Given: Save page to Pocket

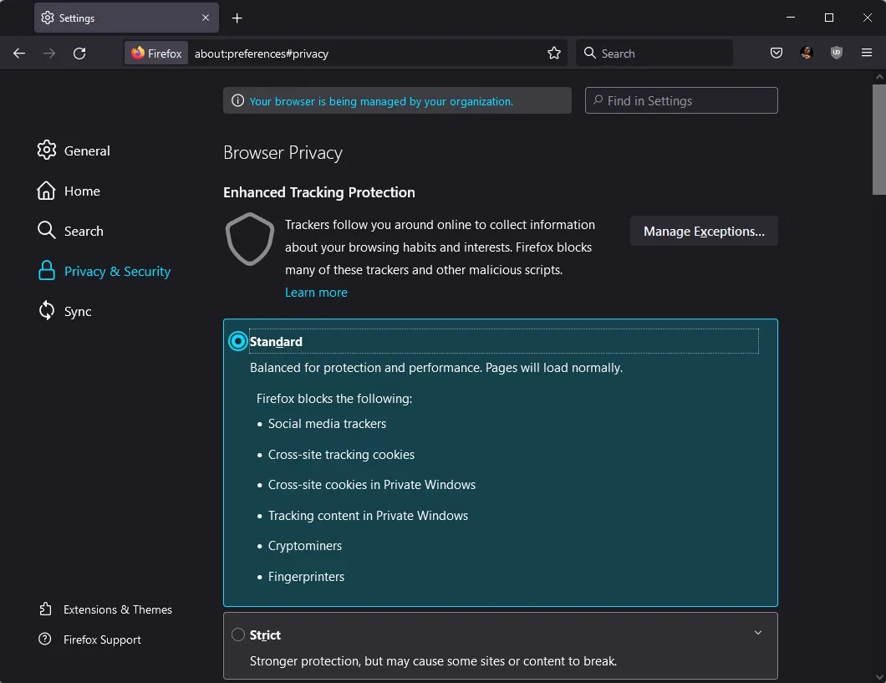Looking at the screenshot, I should (776, 53).
